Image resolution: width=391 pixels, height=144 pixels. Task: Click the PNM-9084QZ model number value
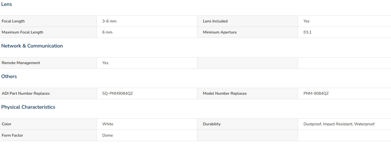click(x=316, y=93)
